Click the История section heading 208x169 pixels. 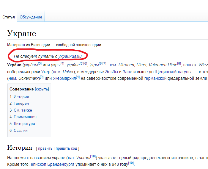tap(20, 148)
